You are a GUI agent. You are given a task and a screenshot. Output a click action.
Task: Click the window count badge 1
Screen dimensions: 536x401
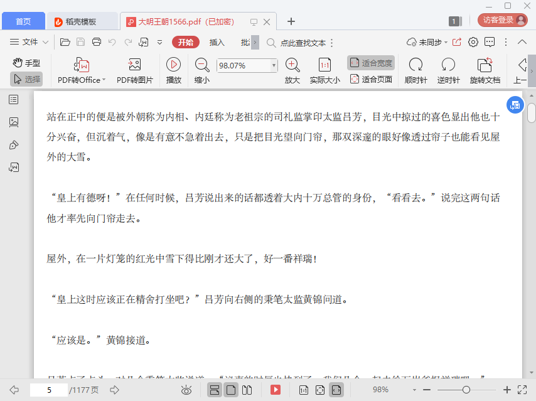[x=455, y=21]
